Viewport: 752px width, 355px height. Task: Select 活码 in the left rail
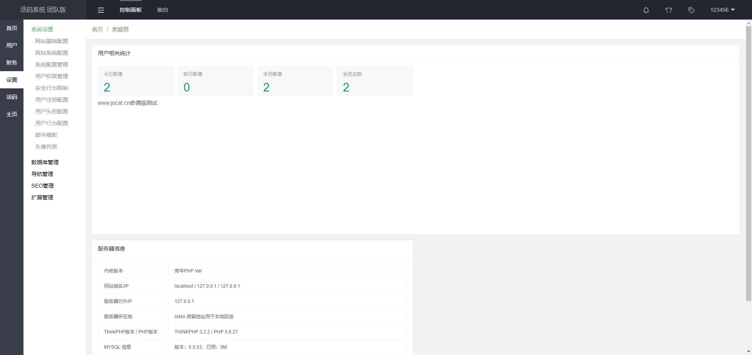click(x=12, y=97)
